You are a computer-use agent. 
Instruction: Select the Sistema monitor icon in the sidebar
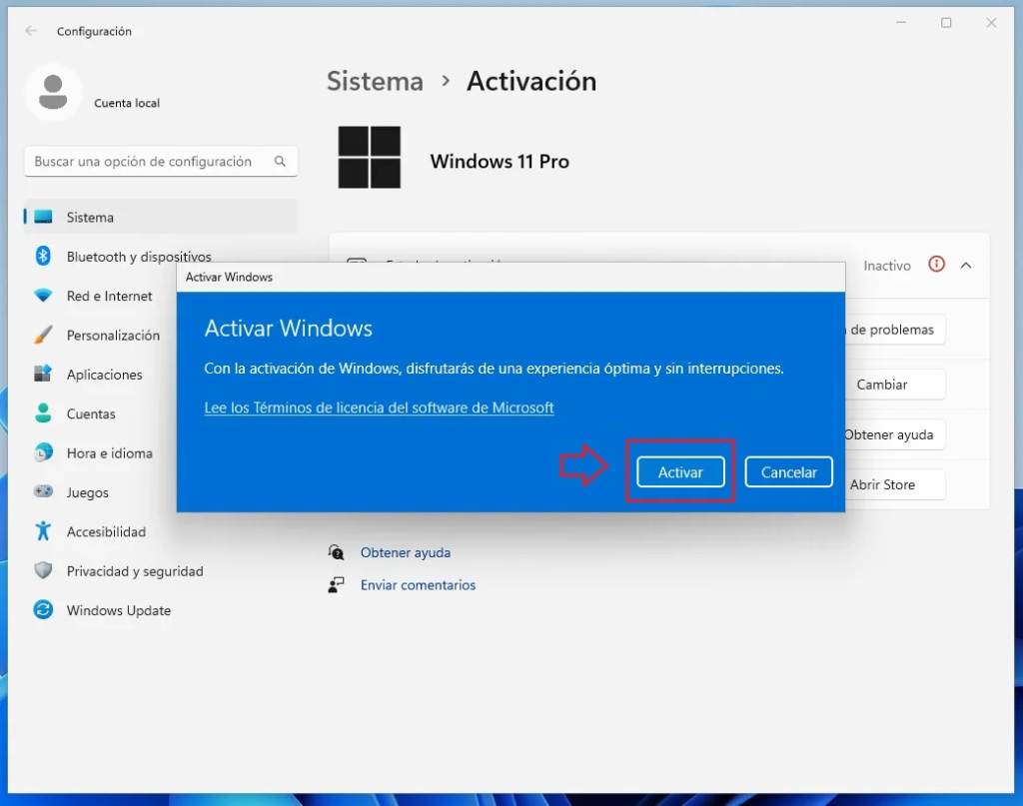[x=43, y=217]
